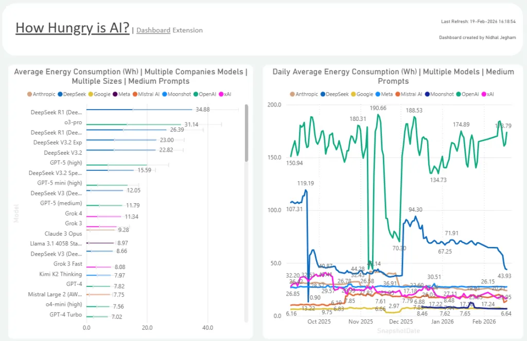Screen dimensions: 527x341
Task: Click the 119.19 point on the DeepSeek line
Action: (x=306, y=190)
